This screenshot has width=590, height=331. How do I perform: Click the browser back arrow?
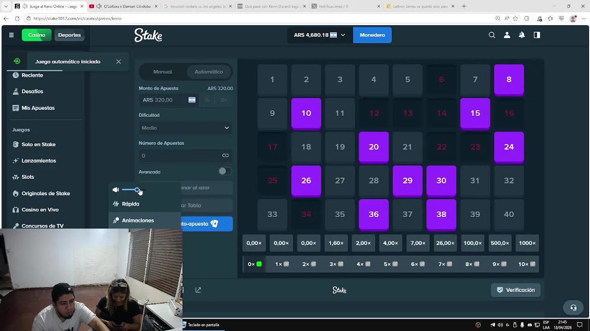(6, 18)
